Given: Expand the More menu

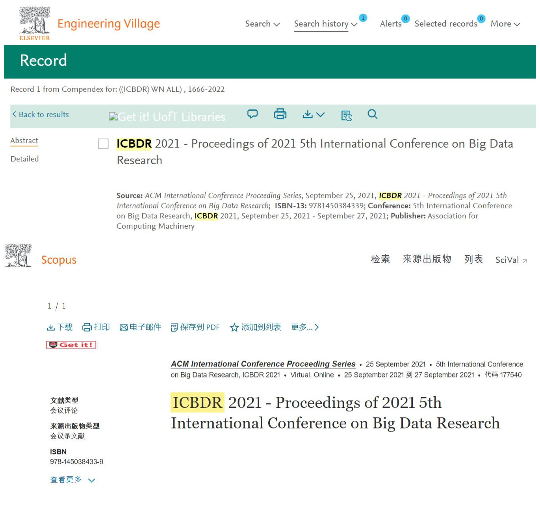Looking at the screenshot, I should pos(505,24).
